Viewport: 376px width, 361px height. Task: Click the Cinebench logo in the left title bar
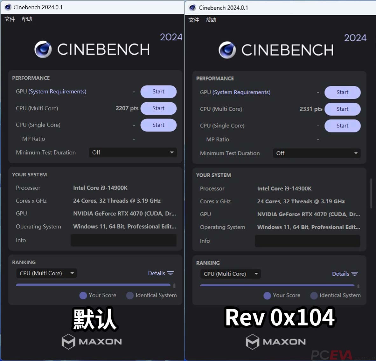point(8,7)
